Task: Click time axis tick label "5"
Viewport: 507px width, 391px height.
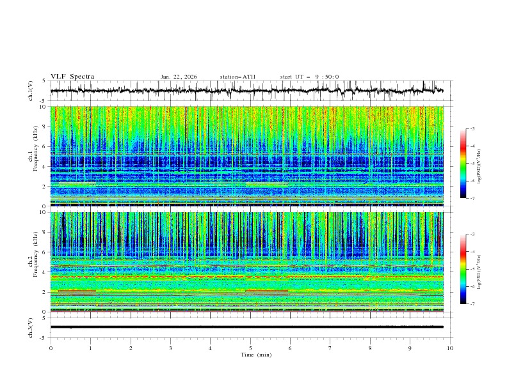Action: pos(250,348)
